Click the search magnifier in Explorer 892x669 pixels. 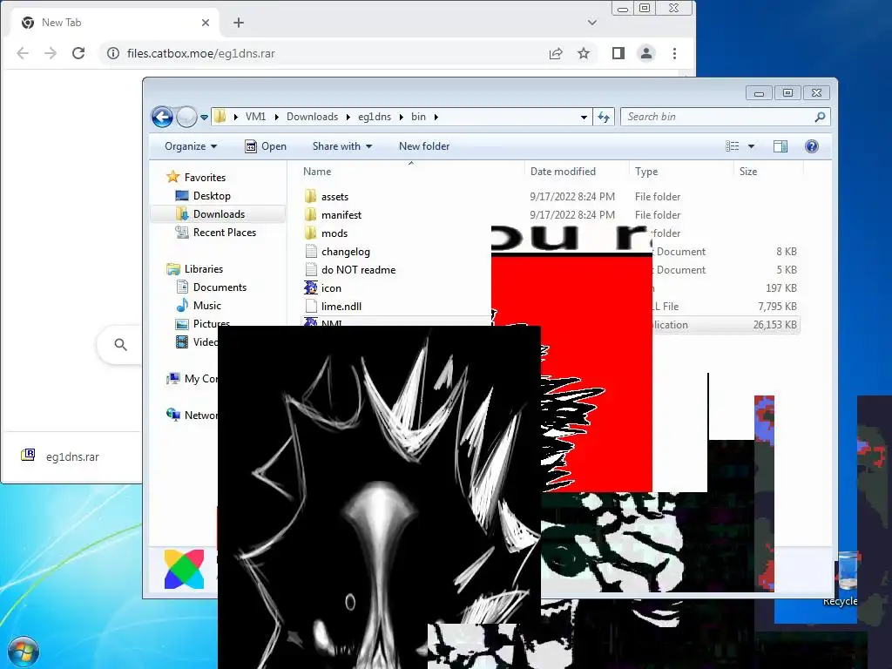(x=820, y=117)
